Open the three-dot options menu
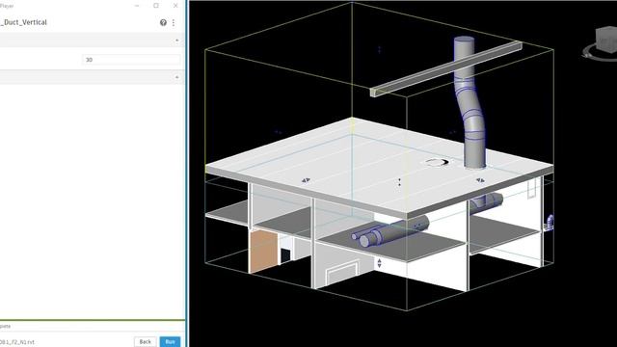The image size is (617, 347). (x=174, y=22)
